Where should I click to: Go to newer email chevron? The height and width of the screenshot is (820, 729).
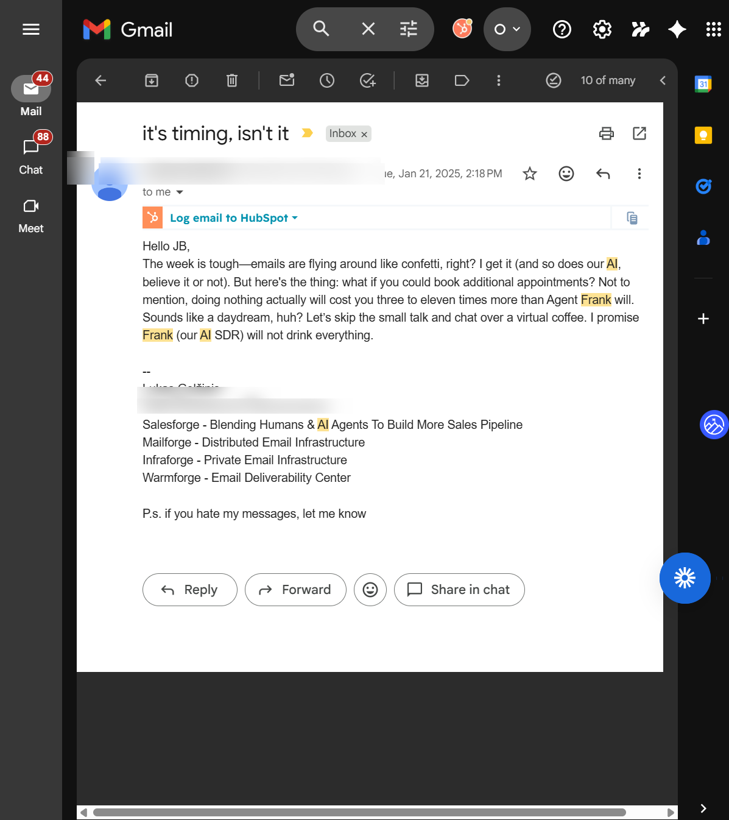point(663,80)
